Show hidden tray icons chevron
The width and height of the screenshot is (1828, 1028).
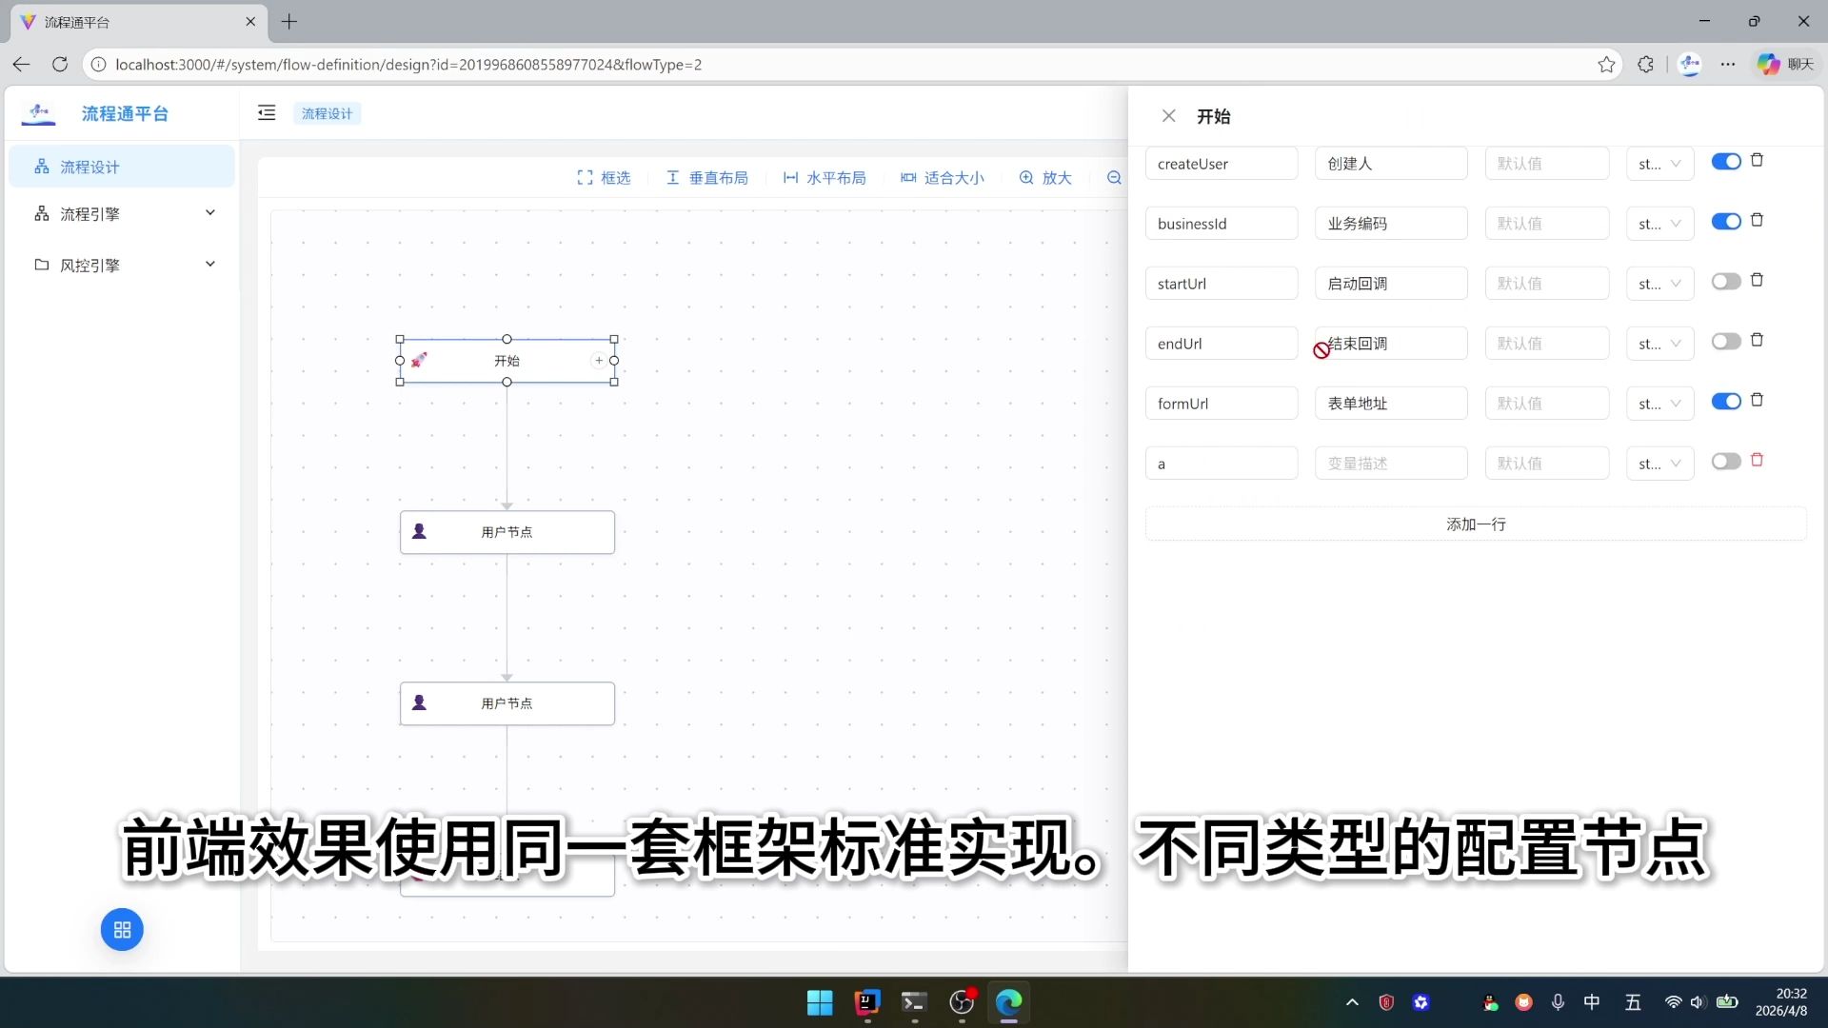coord(1352,1002)
